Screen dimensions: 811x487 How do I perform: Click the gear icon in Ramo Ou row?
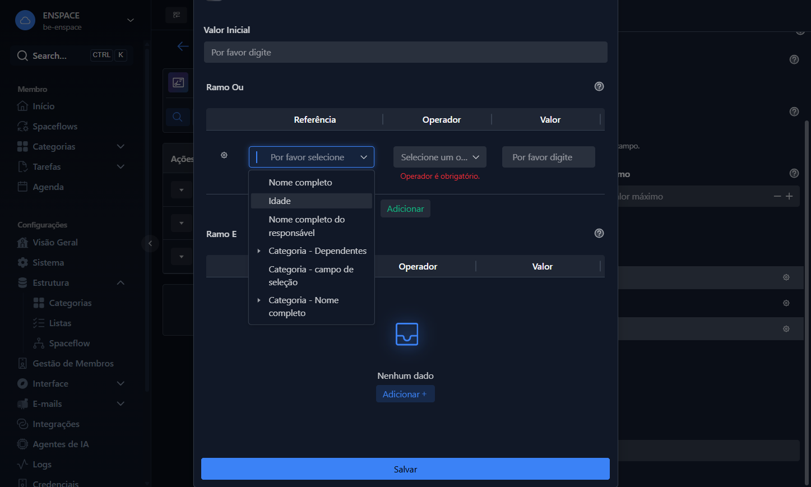(224, 155)
